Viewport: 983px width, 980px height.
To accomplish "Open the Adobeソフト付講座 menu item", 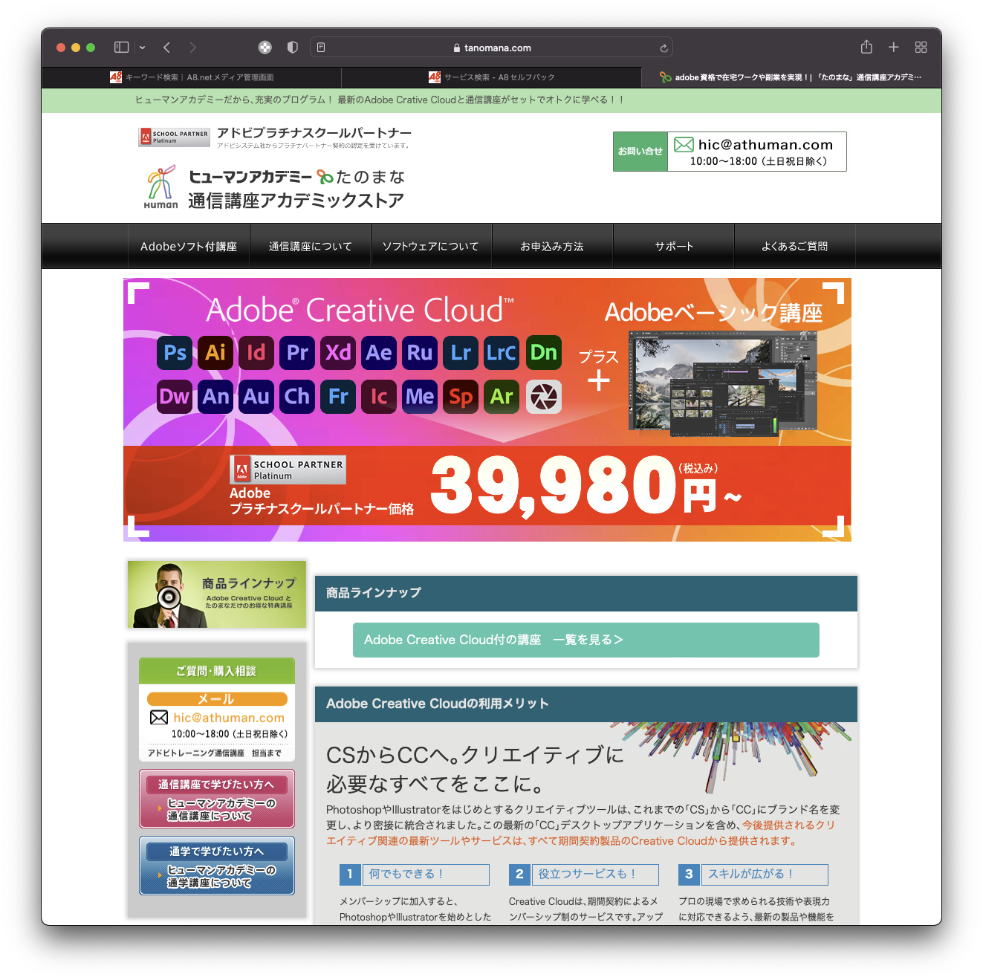I will click(189, 247).
